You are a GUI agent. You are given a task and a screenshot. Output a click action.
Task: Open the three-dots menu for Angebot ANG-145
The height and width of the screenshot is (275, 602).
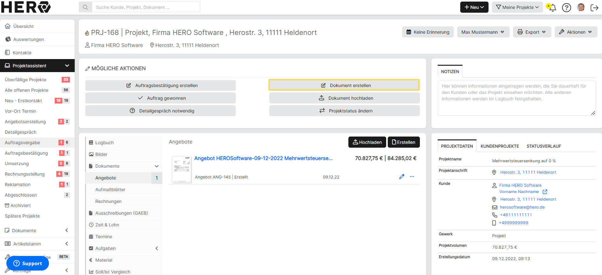(x=412, y=177)
